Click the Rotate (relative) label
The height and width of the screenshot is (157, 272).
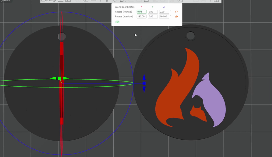(x=123, y=12)
